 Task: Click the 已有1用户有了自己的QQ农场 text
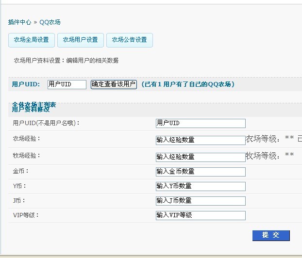click(188, 84)
